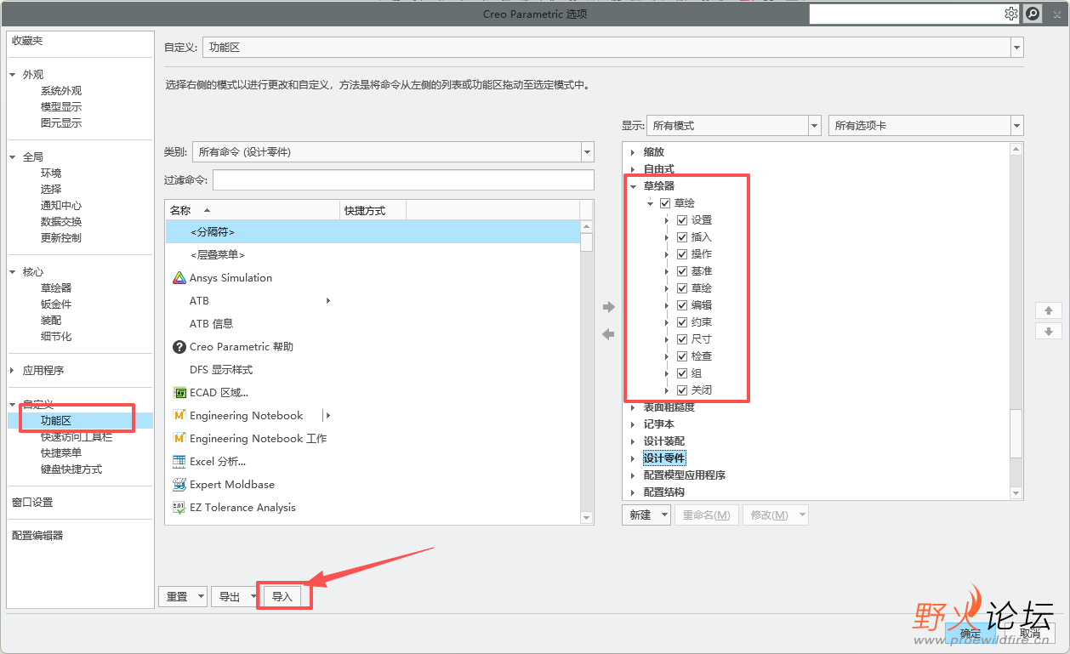Click the 过滤命令 input field
Viewport: 1070px width, 654px height.
[403, 180]
